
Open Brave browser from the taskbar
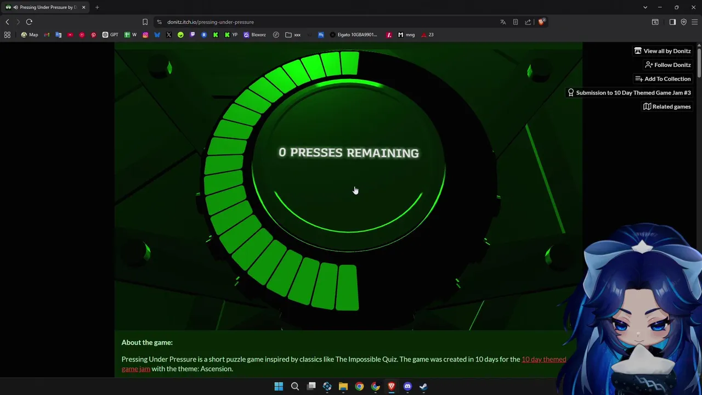pyautogui.click(x=392, y=386)
